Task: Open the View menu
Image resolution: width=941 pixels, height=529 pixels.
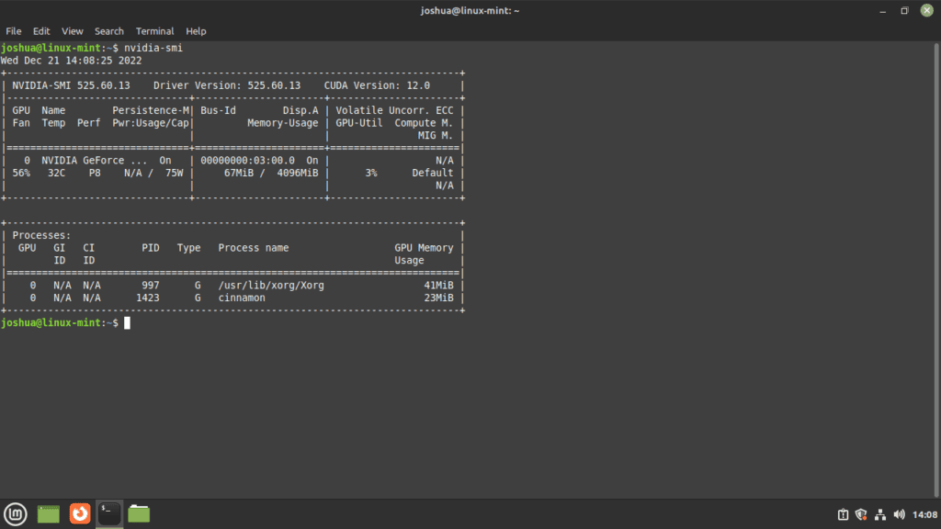Action: tap(72, 30)
